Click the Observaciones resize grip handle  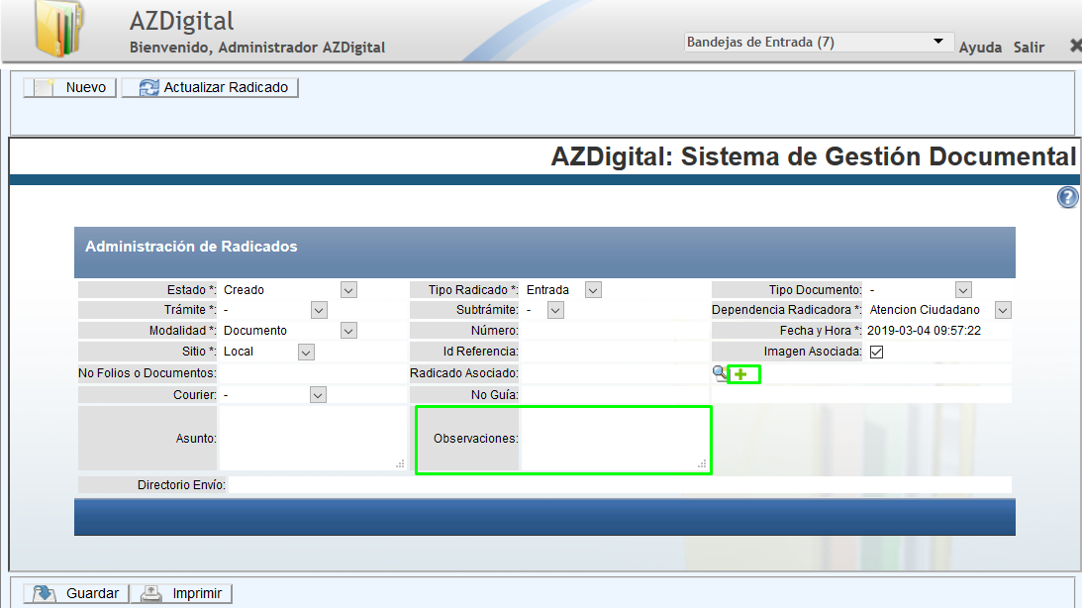click(x=702, y=464)
